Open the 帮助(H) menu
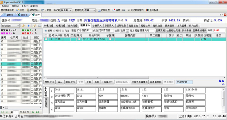This screenshot has width=227, height=120. tap(34, 6)
